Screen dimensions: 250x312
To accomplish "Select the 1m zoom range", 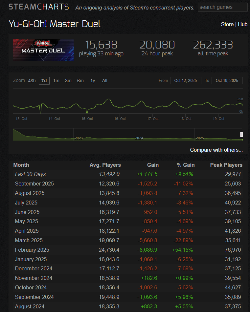I will point(56,81).
